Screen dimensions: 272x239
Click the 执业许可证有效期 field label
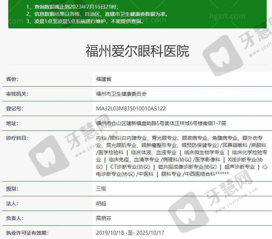(27, 233)
